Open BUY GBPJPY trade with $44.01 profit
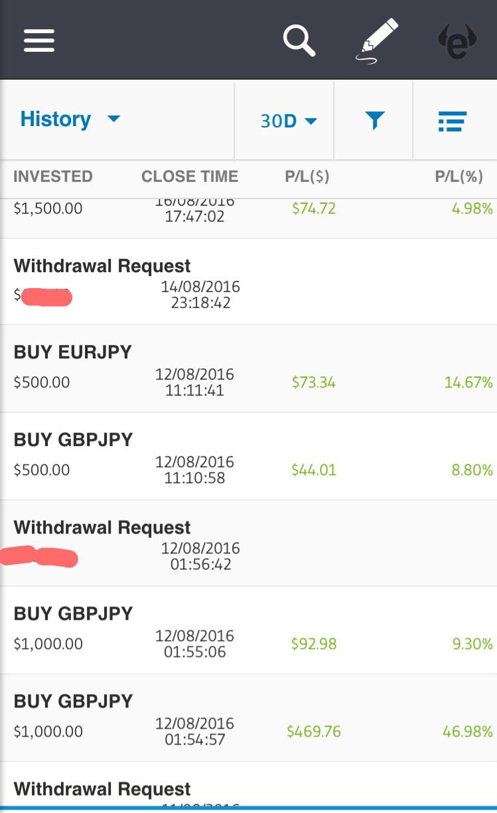The height and width of the screenshot is (813, 497). click(248, 457)
